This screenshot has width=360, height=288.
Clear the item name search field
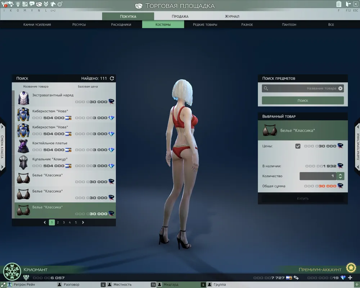tap(340, 88)
